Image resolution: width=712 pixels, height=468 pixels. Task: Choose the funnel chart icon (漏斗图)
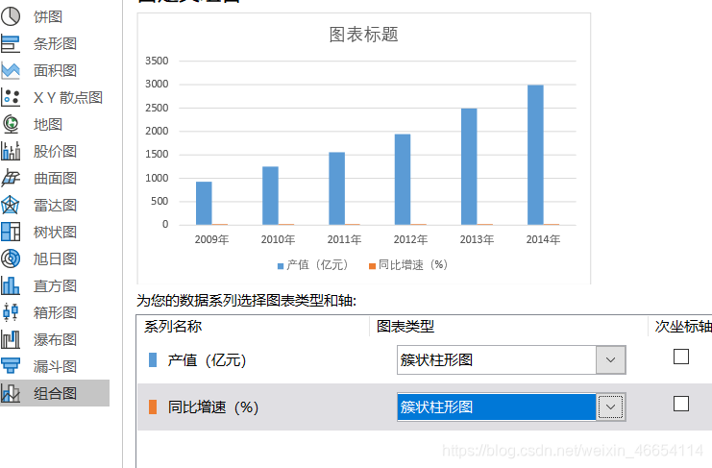pos(11,366)
